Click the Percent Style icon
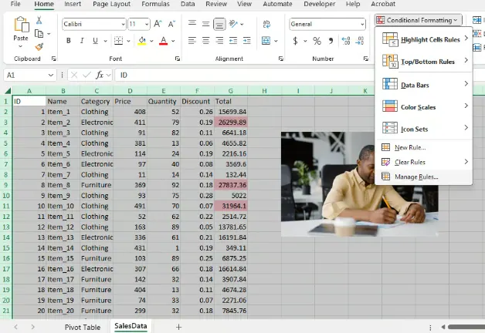 click(x=317, y=41)
